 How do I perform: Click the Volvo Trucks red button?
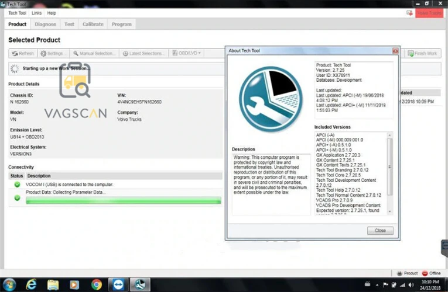pos(429,13)
